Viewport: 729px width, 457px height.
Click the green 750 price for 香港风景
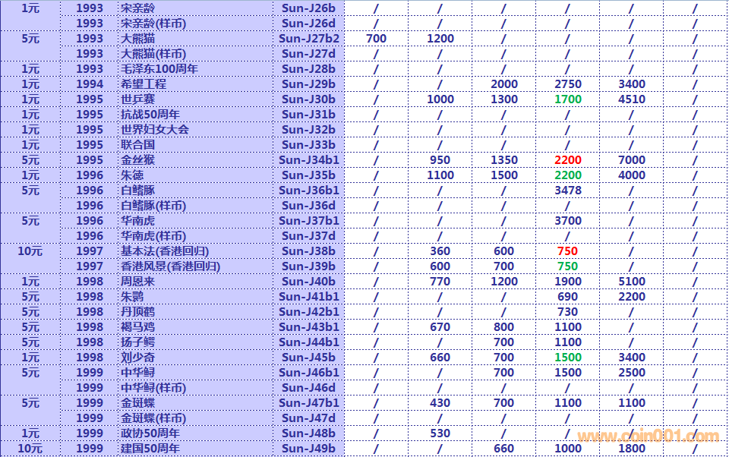tap(567, 266)
